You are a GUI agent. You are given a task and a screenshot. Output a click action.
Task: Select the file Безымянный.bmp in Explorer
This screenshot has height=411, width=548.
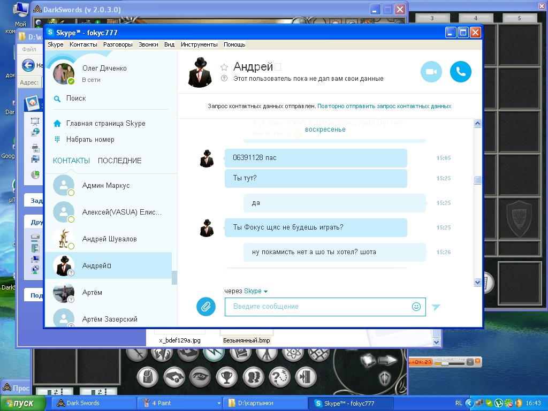[246, 340]
